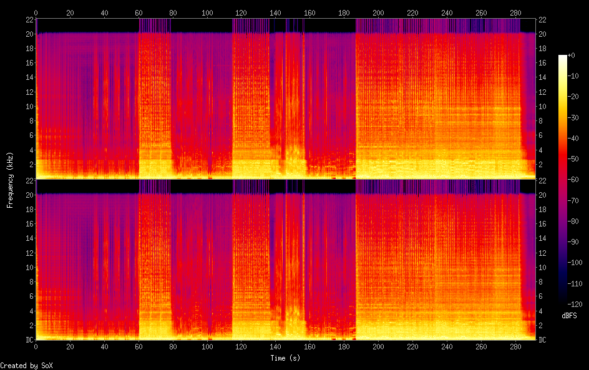This screenshot has height=370, width=589.
Task: Click the 10 kHz label left of upper channel
Action: coord(29,107)
